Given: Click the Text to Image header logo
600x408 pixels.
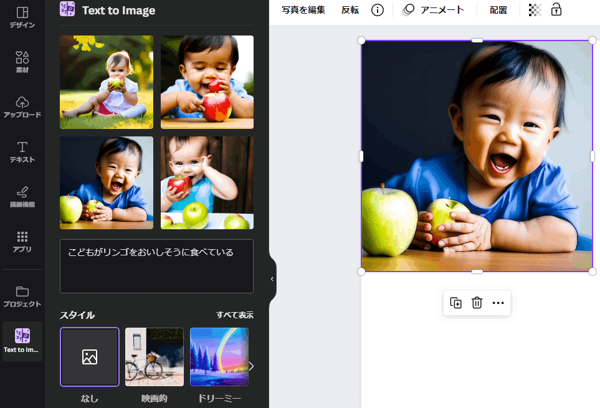Looking at the screenshot, I should [x=67, y=9].
